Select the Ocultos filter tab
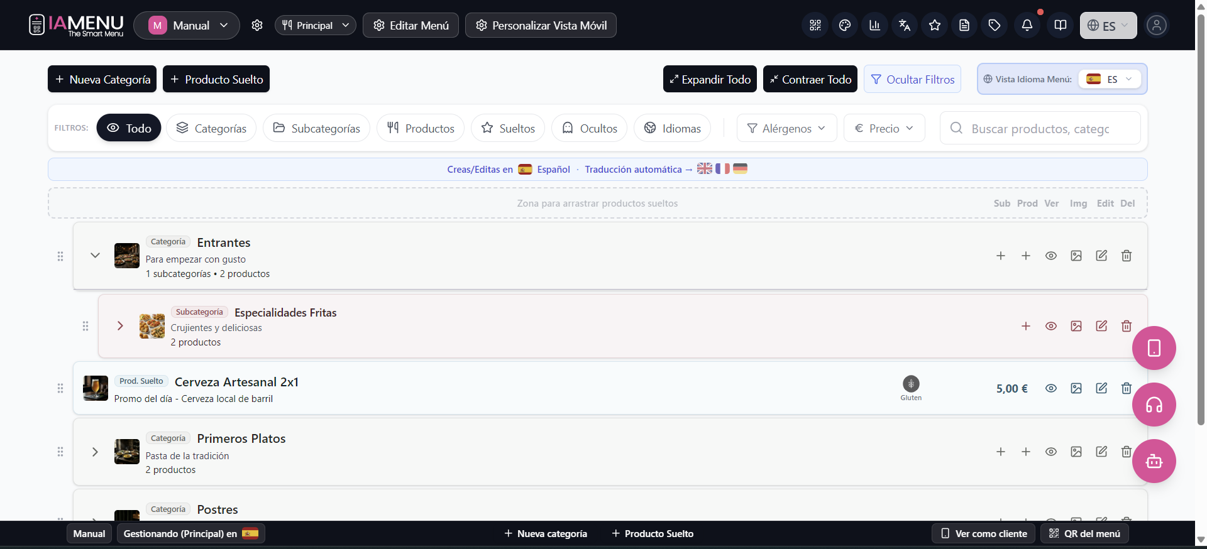This screenshot has width=1207, height=549. (589, 128)
